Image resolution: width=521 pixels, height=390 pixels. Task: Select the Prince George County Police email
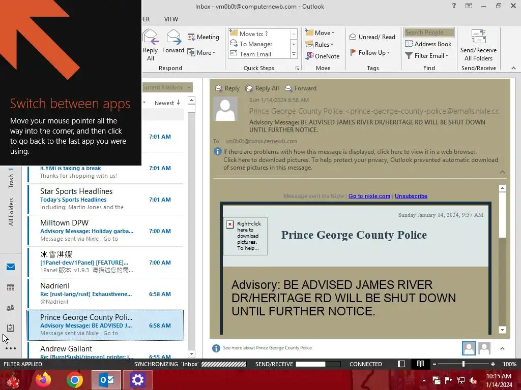tap(105, 326)
